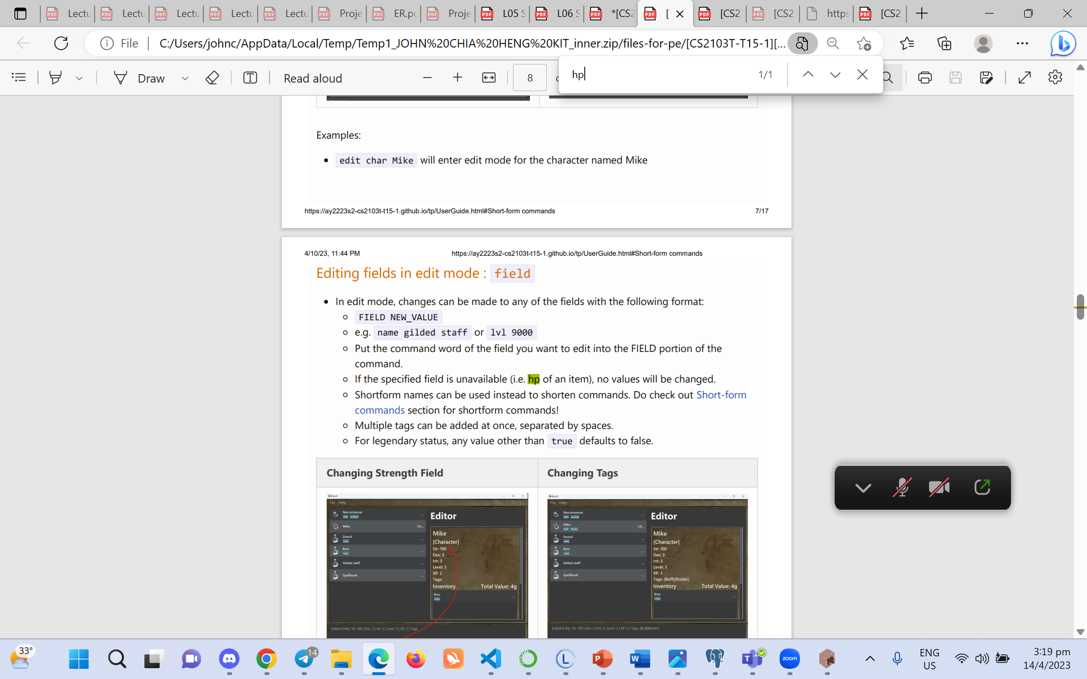
Task: Open the Short-form commands link
Action: (x=721, y=395)
